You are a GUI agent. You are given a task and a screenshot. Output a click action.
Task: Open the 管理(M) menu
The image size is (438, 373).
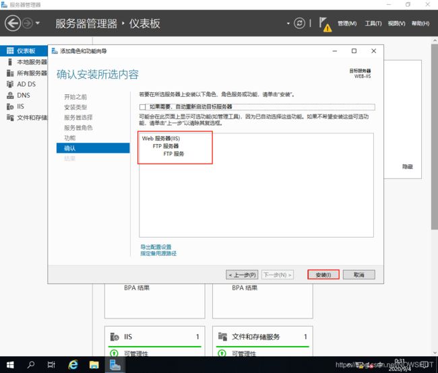click(347, 24)
